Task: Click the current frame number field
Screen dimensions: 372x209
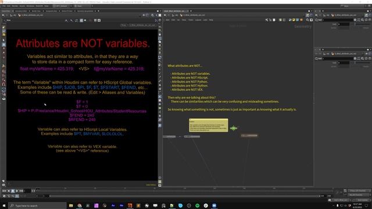Action: pos(27,191)
